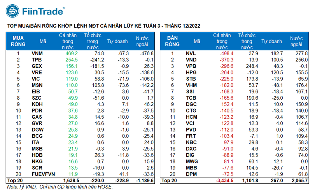
Task: Select the MUA RÒNG column header
Action: (x=18, y=41)
